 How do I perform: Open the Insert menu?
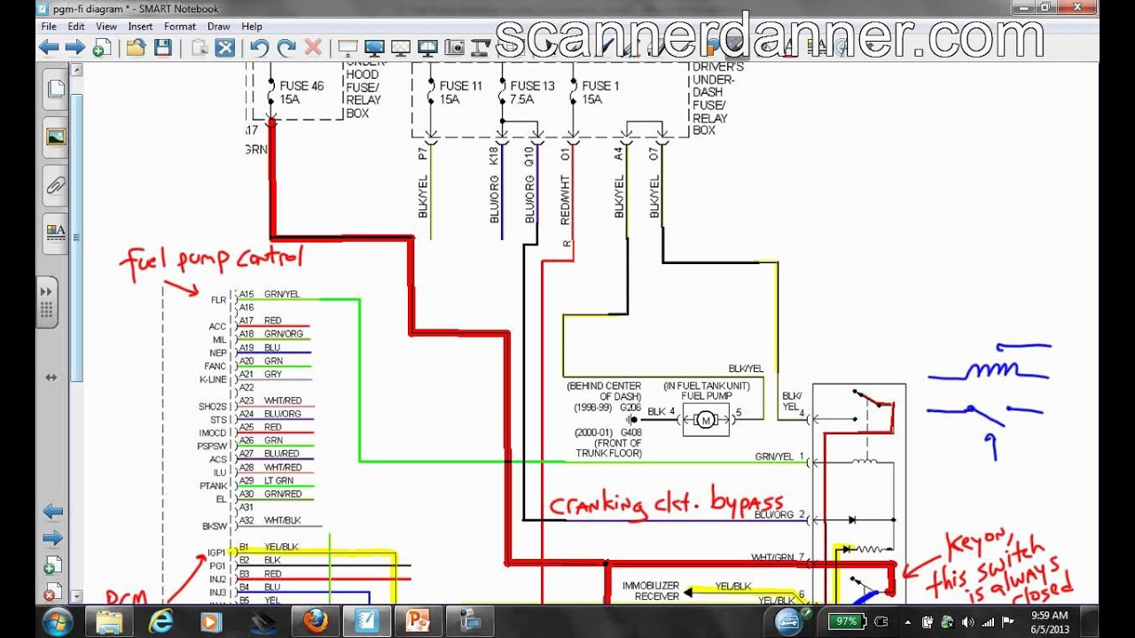tap(140, 27)
